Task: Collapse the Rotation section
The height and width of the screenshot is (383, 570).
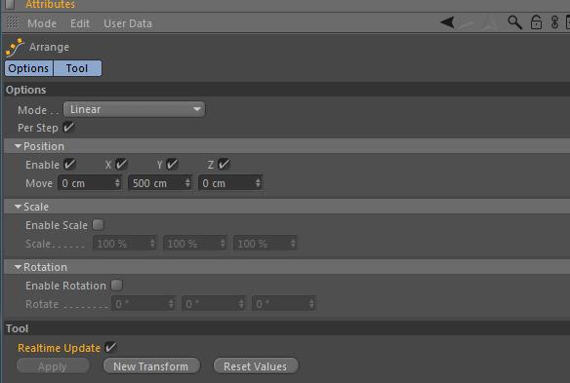Action: (x=18, y=267)
